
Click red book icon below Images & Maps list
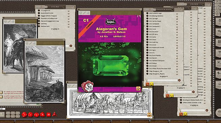point(147,84)
